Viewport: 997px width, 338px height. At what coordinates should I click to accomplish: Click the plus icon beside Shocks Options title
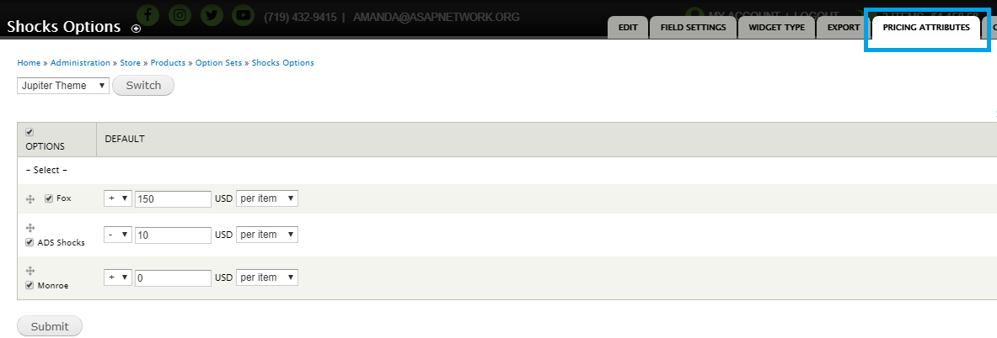click(x=136, y=29)
